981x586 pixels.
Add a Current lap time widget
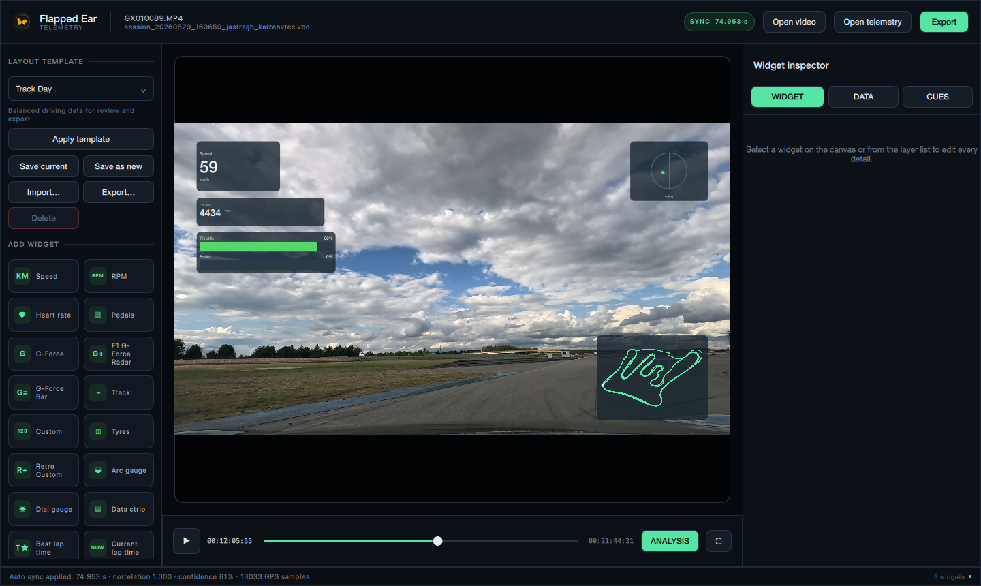[x=119, y=546]
